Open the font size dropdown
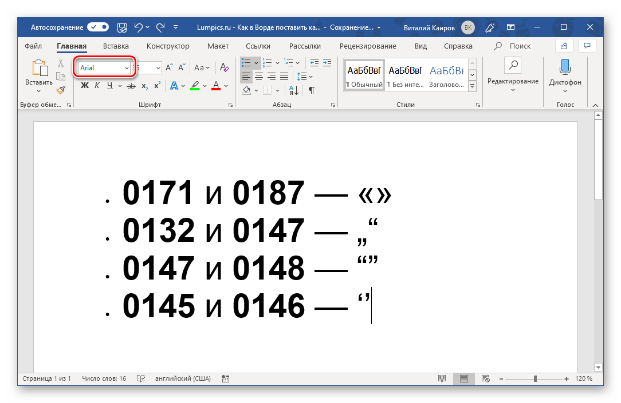This screenshot has width=621, height=403. click(158, 68)
